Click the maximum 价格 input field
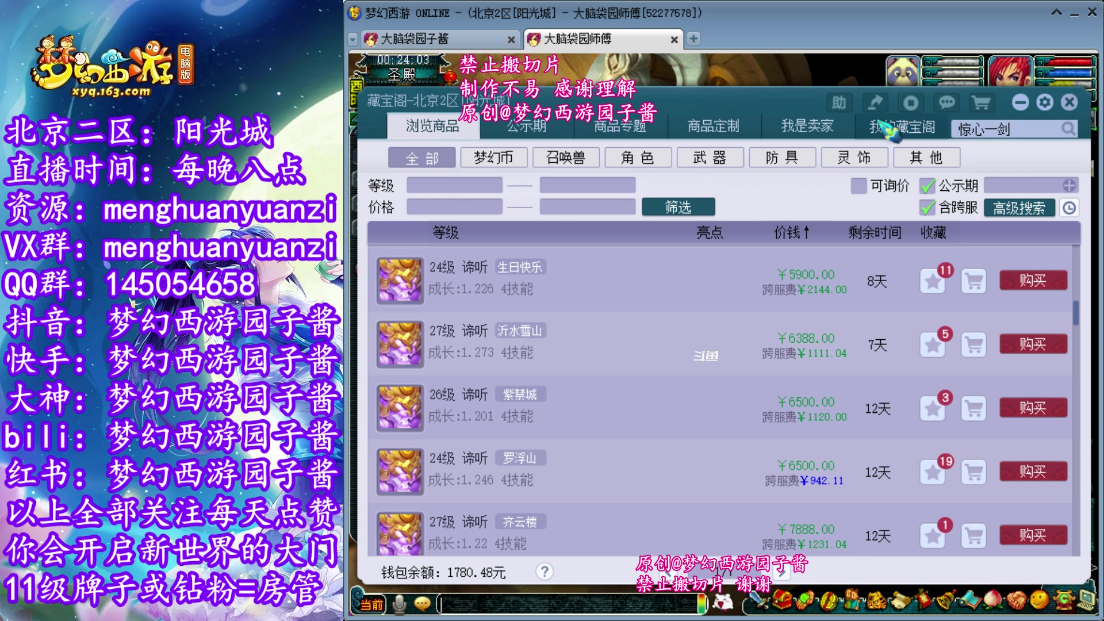This screenshot has width=1104, height=621. (588, 207)
